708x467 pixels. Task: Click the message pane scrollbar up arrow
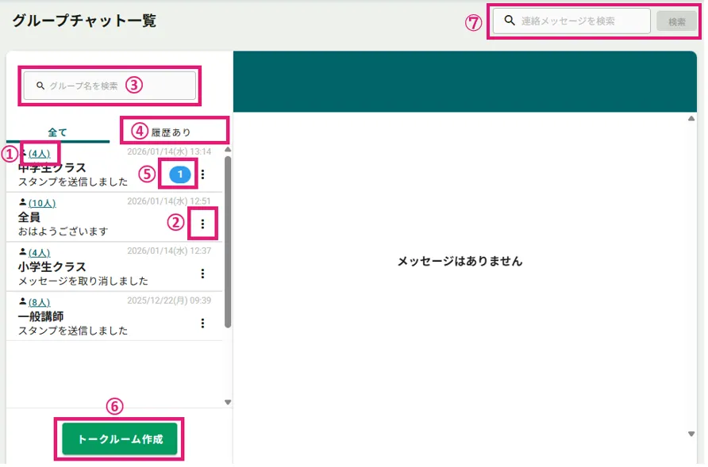click(x=691, y=119)
